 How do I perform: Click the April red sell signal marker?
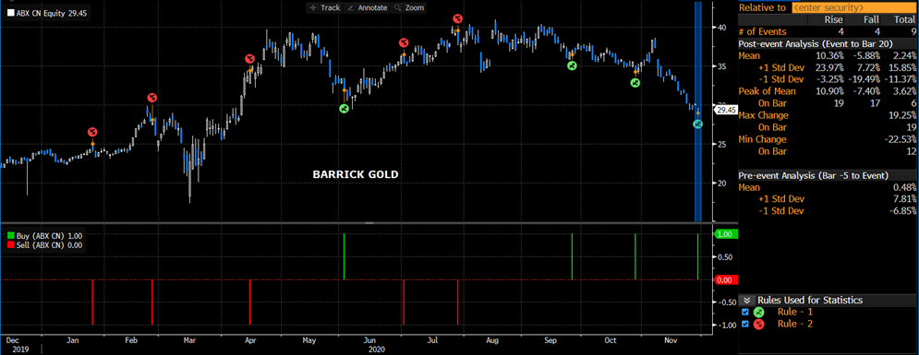[249, 58]
